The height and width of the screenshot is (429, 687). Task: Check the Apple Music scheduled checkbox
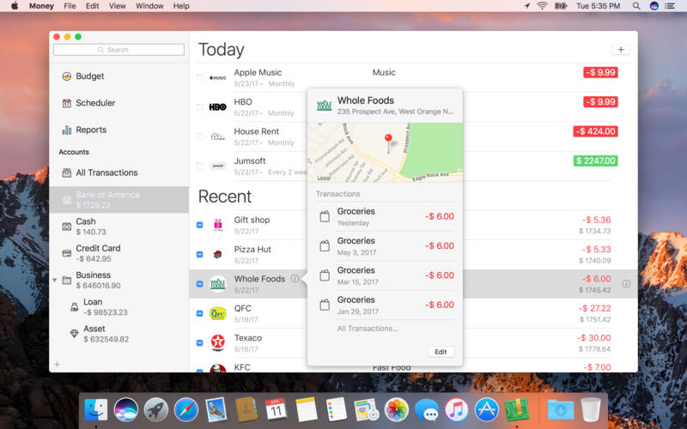[x=199, y=77]
